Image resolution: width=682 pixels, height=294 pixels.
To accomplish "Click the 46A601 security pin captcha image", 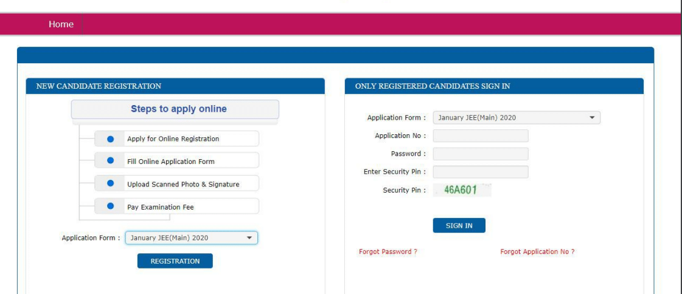I will pos(461,190).
